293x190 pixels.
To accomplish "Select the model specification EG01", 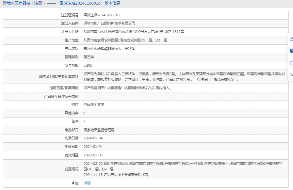I will [88, 66].
